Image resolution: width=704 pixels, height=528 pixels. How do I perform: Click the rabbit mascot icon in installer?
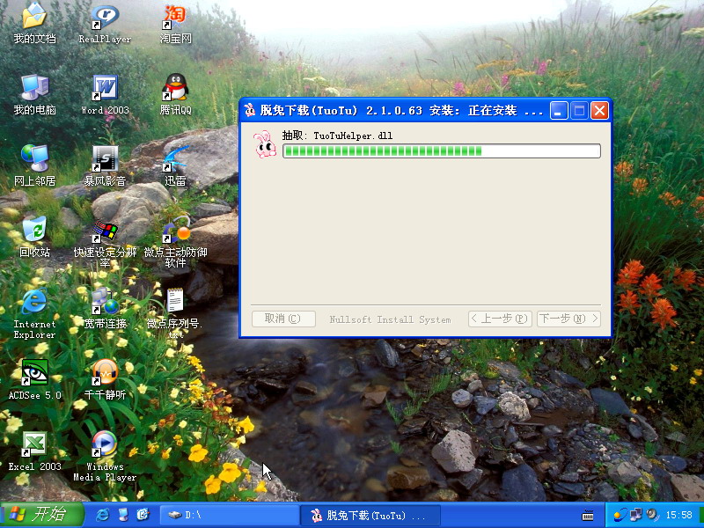264,144
